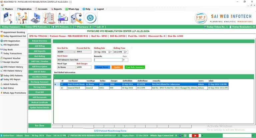Click the Esc Close button
This screenshot has width=256, height=138.
[40, 126]
